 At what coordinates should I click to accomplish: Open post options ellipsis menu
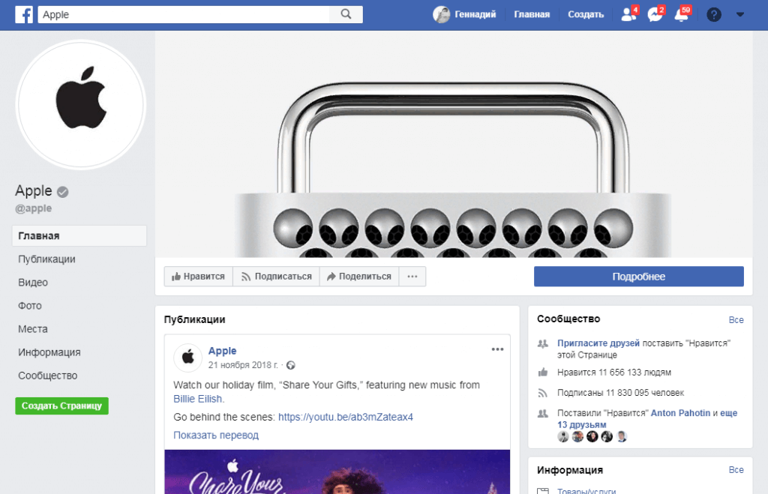[x=498, y=349]
